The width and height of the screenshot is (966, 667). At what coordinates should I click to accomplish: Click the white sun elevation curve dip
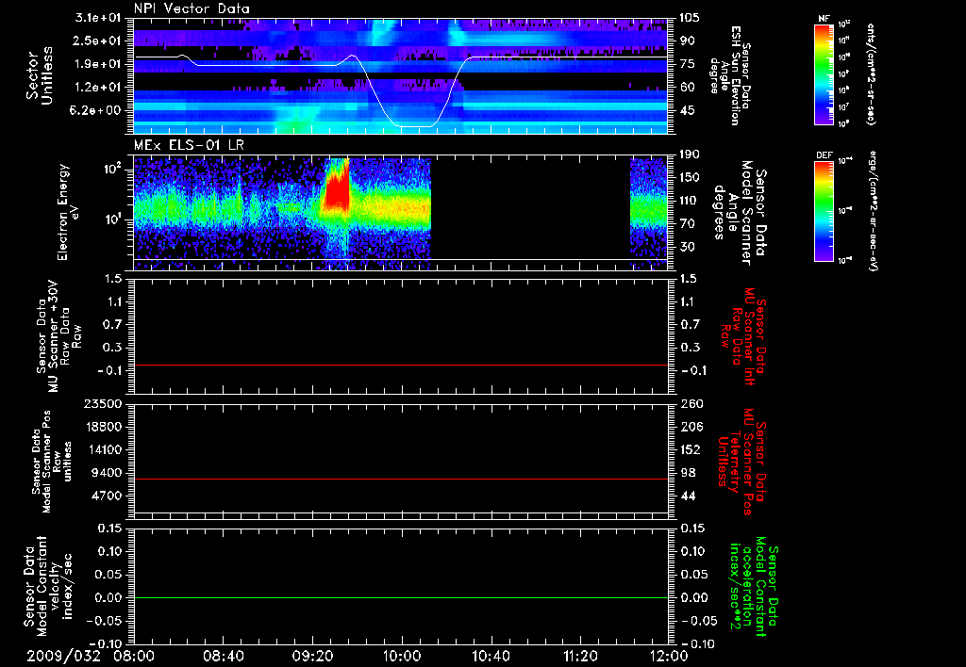coord(414,126)
